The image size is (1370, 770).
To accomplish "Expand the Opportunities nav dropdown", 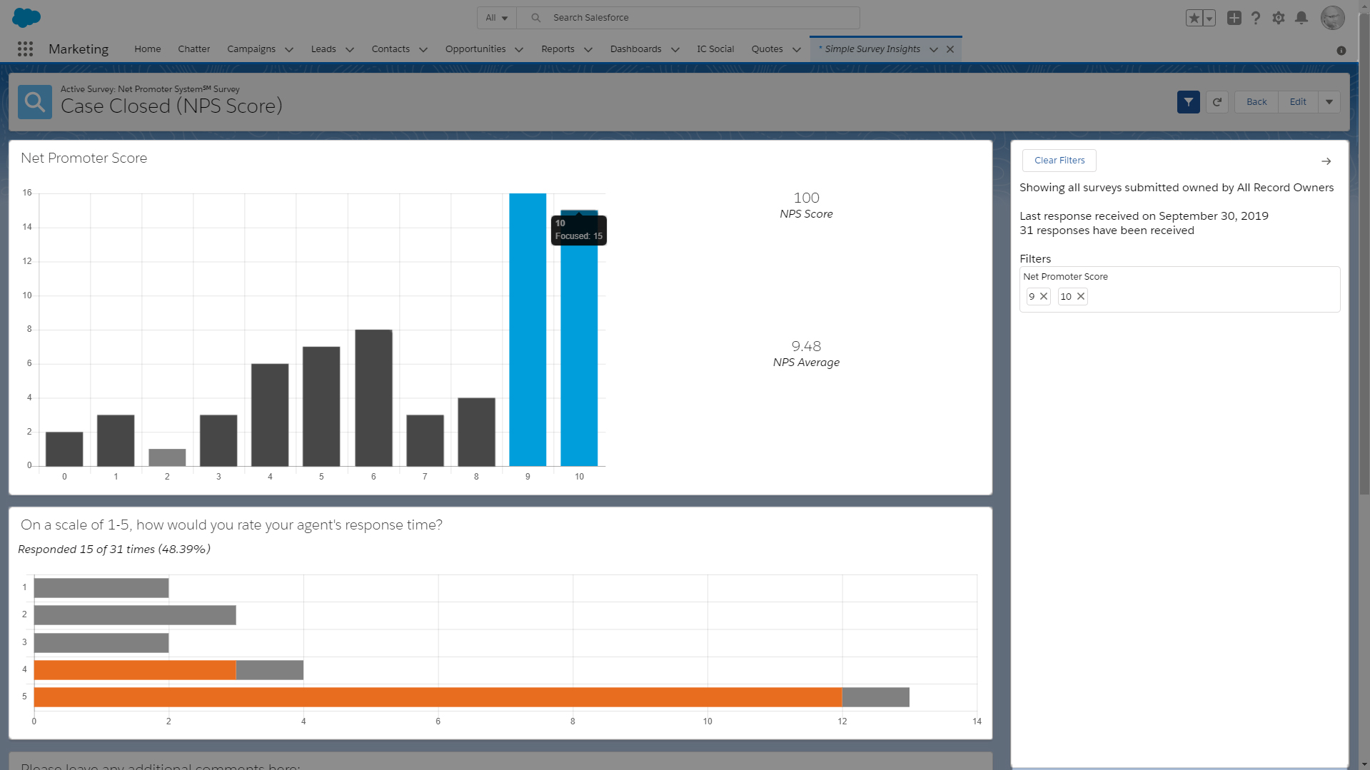I will [x=519, y=49].
